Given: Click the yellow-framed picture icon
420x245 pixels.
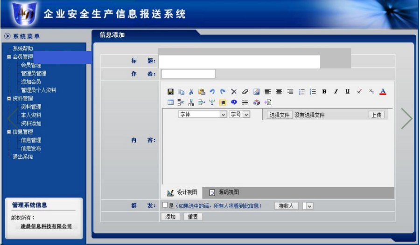Looking at the screenshot, I should (x=223, y=102).
